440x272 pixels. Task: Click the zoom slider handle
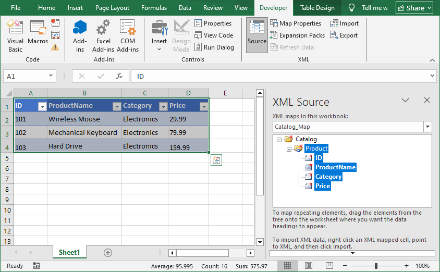pos(376,266)
